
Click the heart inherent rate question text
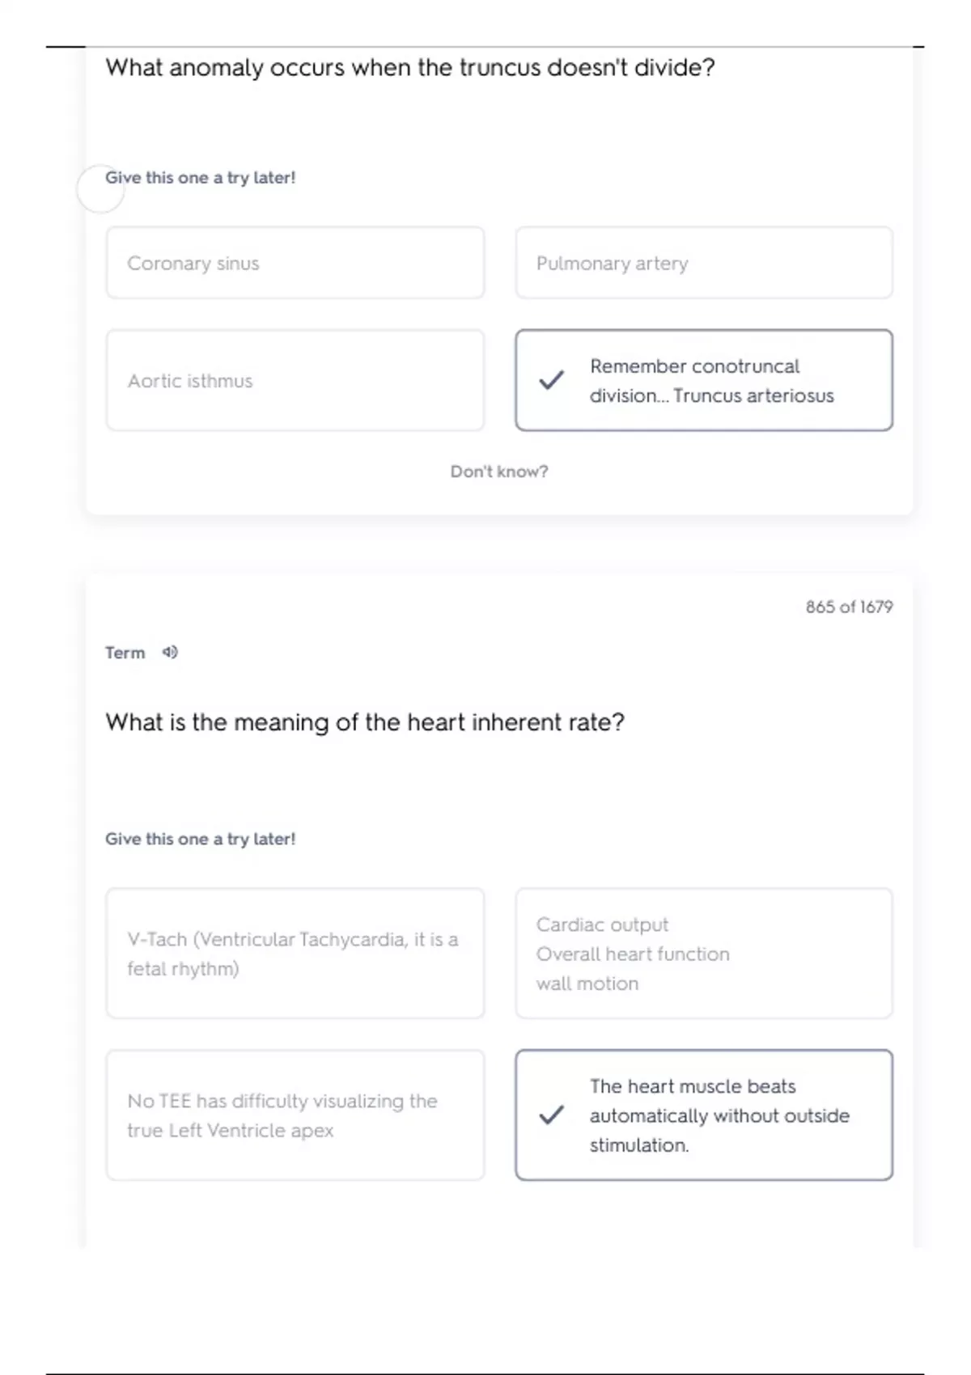pos(365,722)
